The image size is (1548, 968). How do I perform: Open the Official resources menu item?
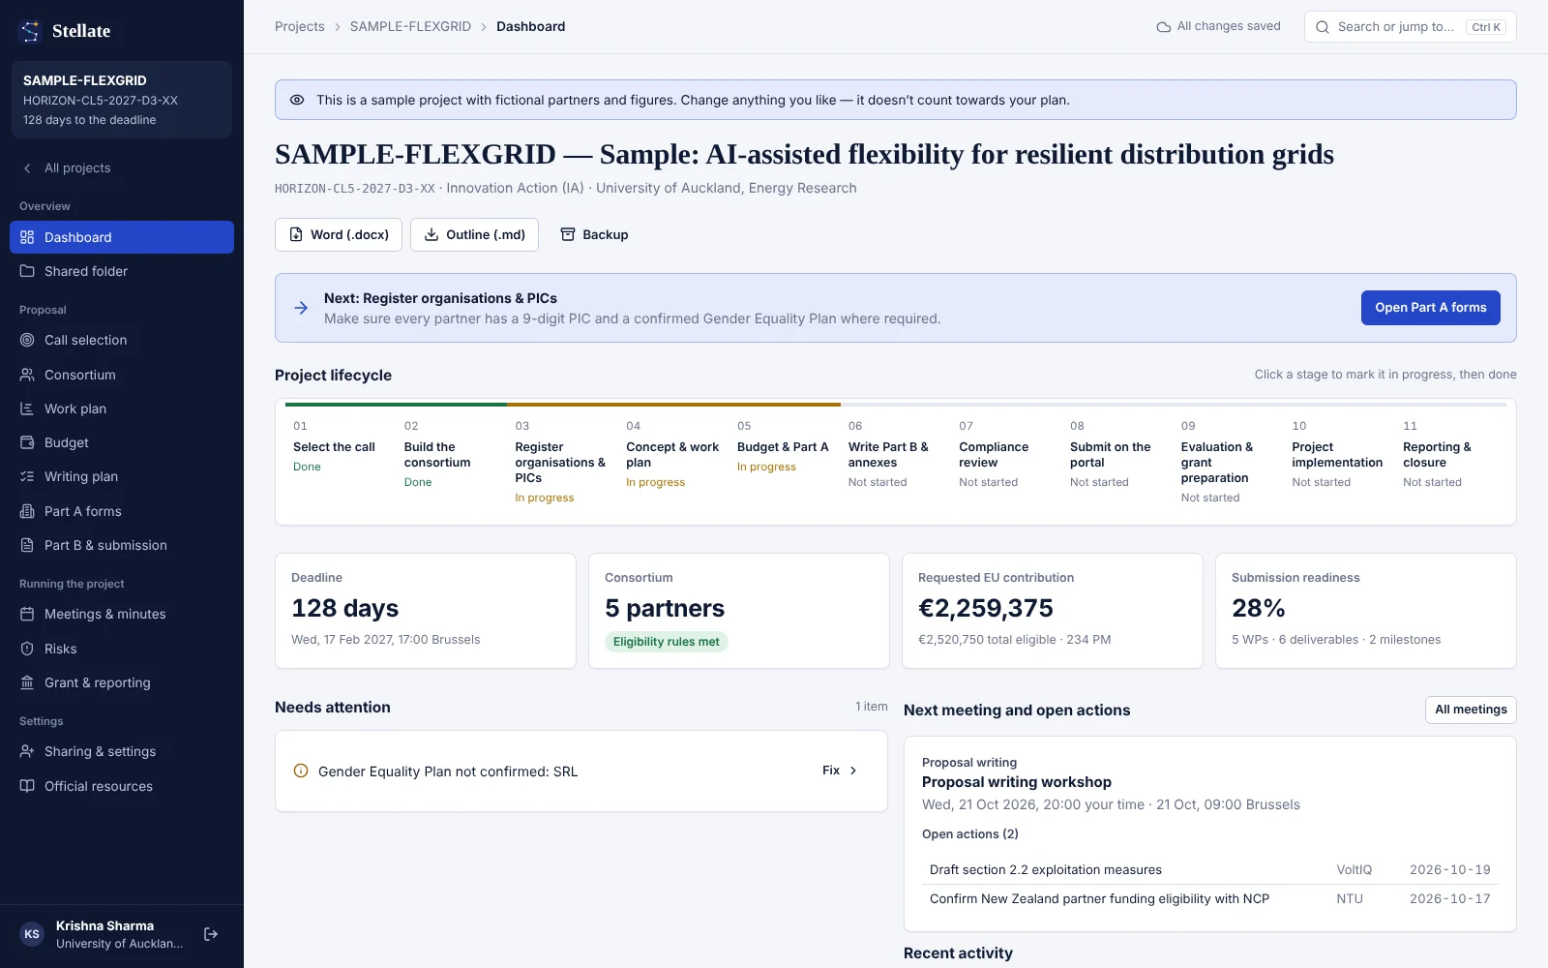coord(122,786)
